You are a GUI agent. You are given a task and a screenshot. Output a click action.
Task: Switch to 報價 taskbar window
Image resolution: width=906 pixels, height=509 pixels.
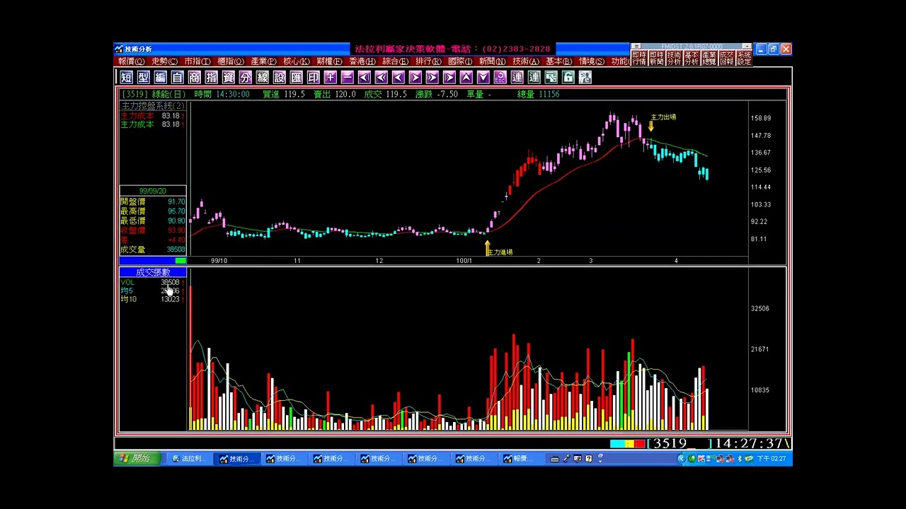tap(520, 459)
